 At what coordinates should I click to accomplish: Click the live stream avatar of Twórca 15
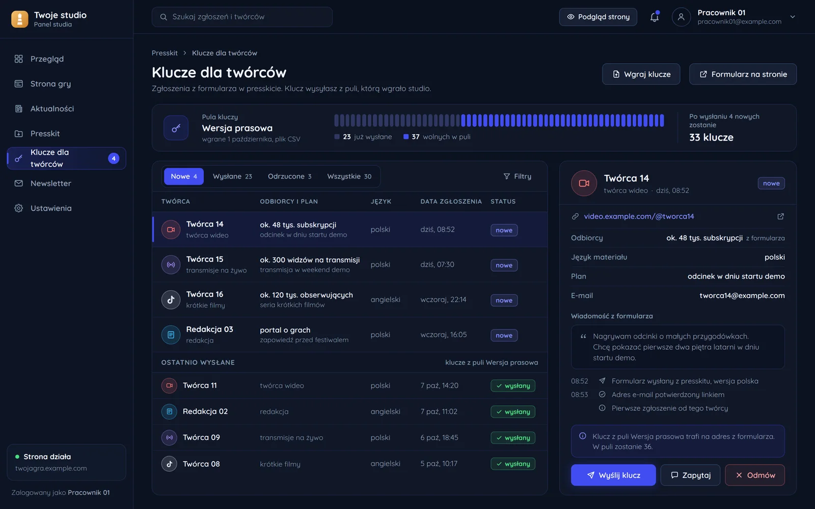pos(171,265)
